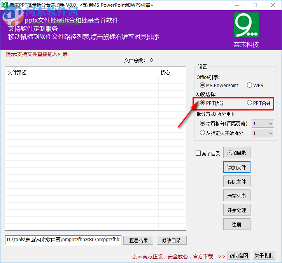Open the 间隔页数 dropdown
The image size is (282, 263).
pos(263,124)
